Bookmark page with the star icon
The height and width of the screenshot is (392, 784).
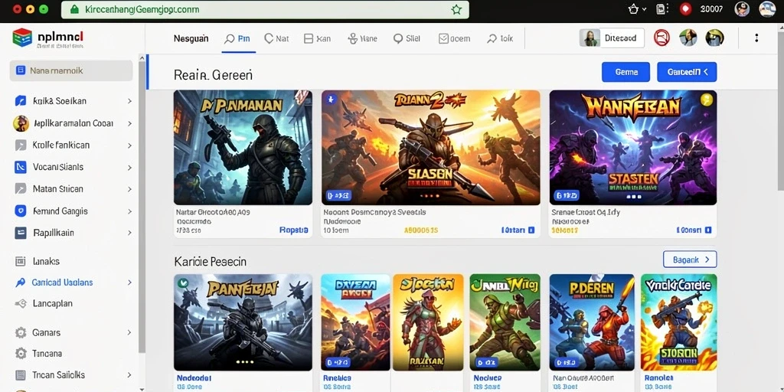coord(456,9)
